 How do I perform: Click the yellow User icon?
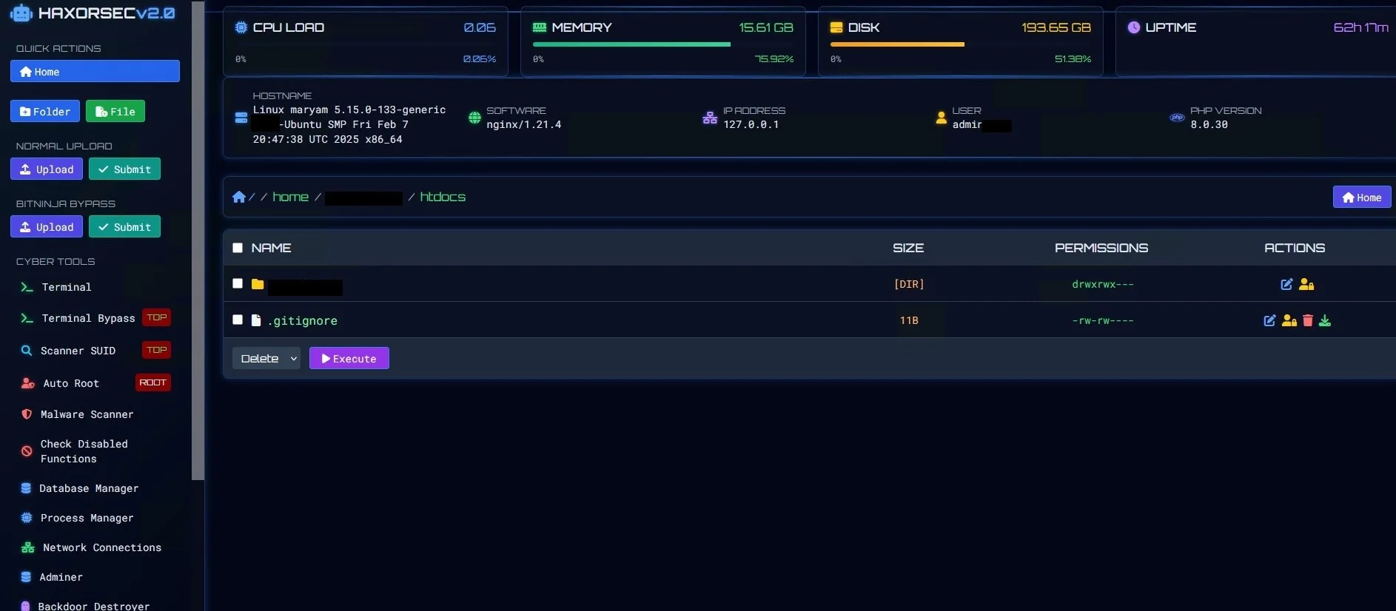[942, 118]
